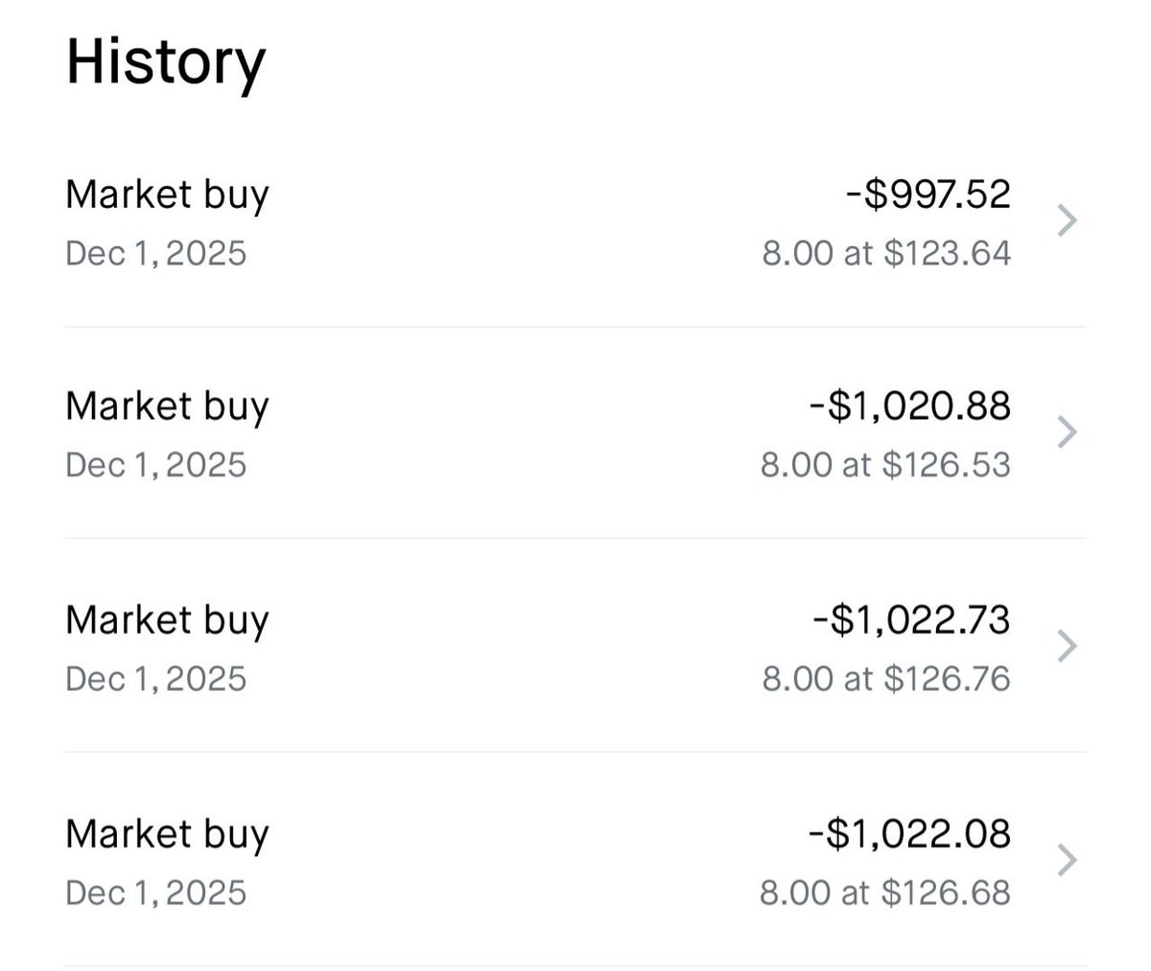Expand the -$1,022.08 order via its chevron
Image resolution: width=1151 pixels, height=971 pixels.
click(1067, 861)
